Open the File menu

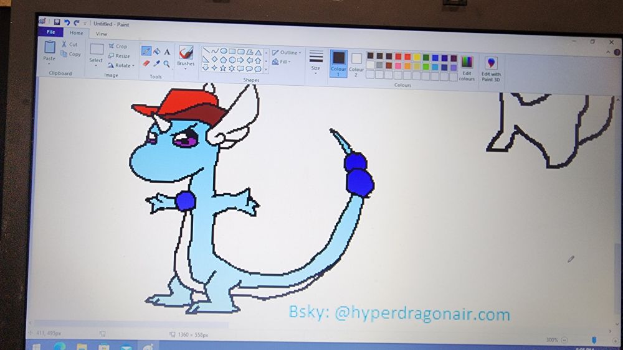pyautogui.click(x=51, y=32)
